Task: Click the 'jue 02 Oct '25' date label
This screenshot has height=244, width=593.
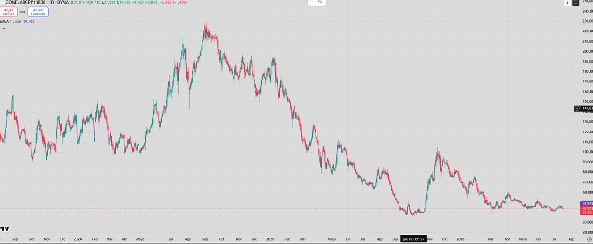Action: pos(413,239)
